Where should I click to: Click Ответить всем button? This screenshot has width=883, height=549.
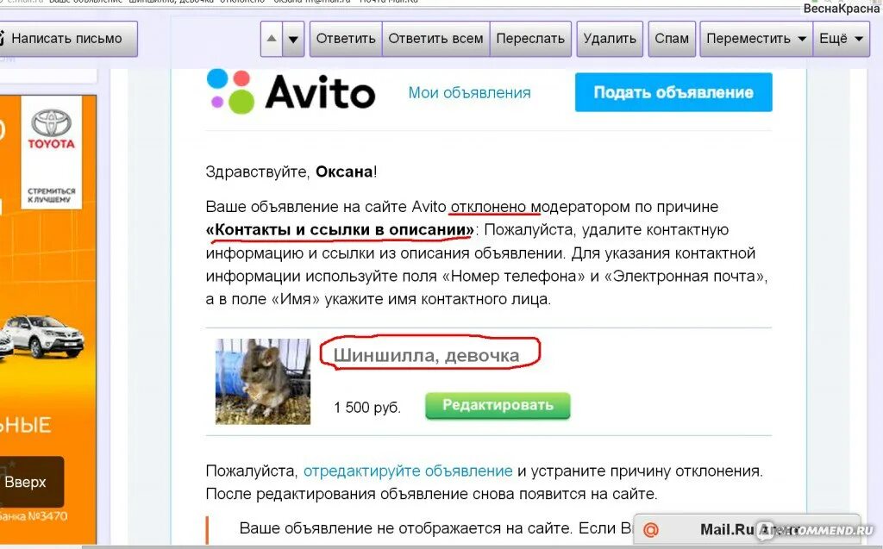click(x=435, y=39)
